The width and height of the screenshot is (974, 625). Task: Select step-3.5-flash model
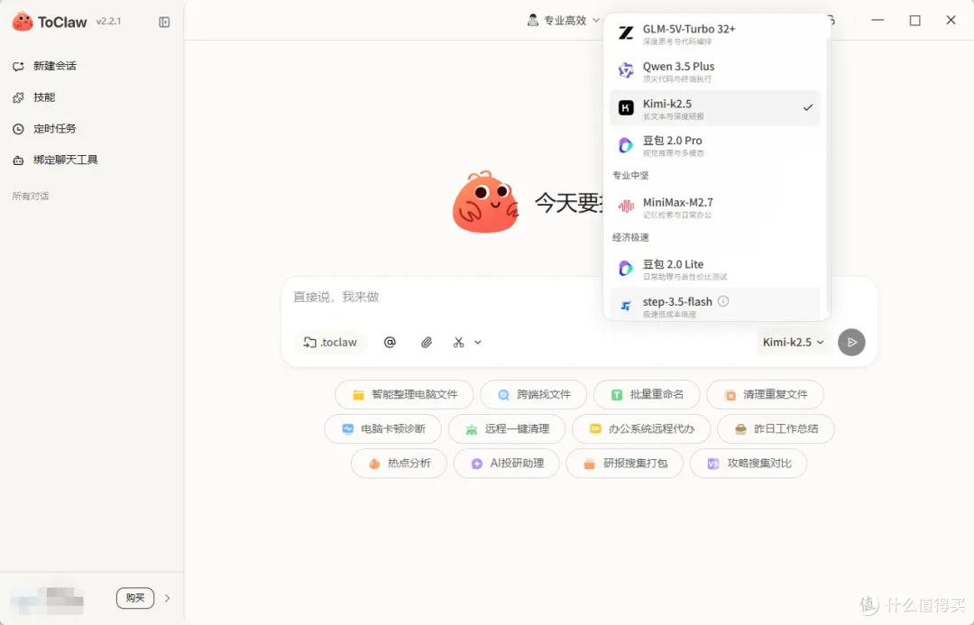(x=715, y=305)
